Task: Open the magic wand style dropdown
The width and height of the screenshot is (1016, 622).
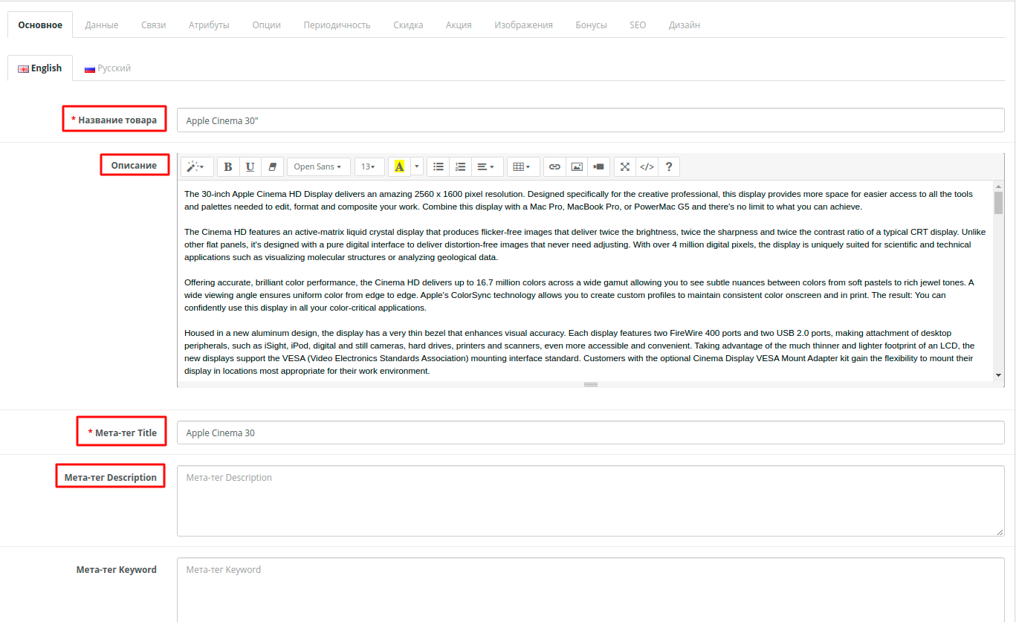Action: 198,166
